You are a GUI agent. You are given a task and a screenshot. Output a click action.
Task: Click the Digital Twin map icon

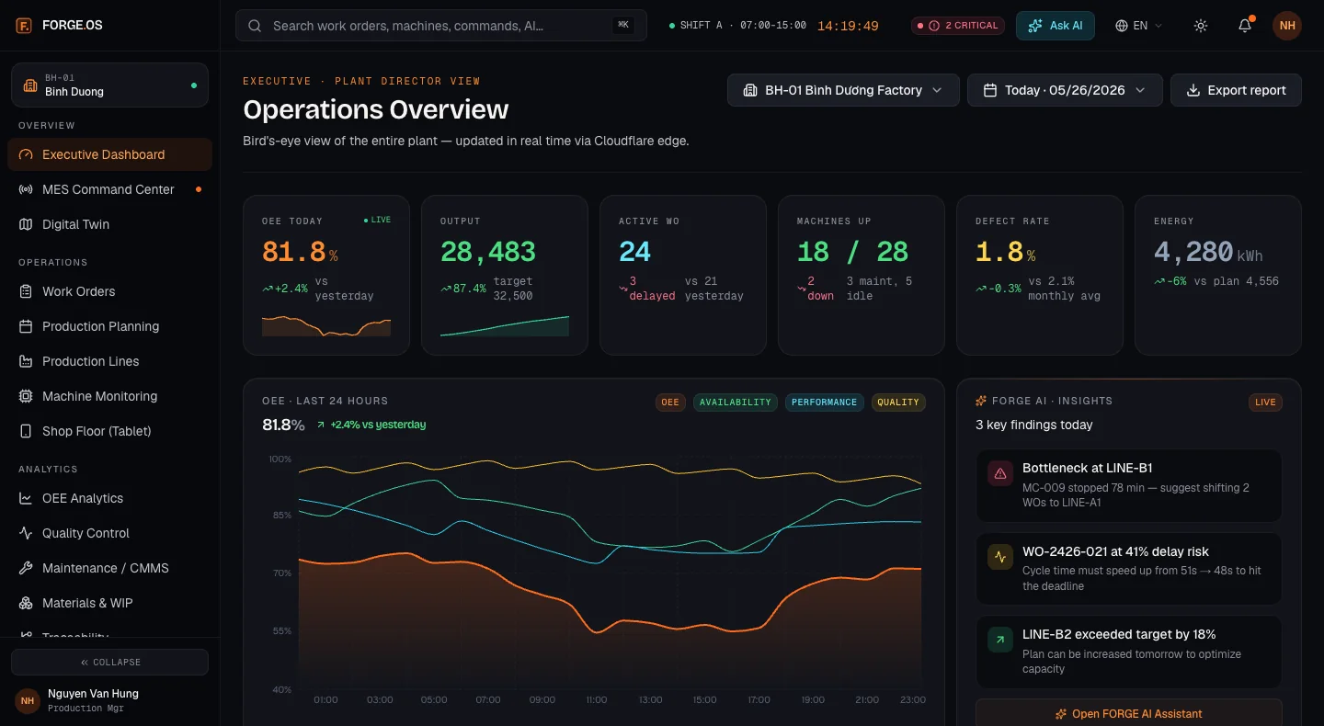click(x=26, y=224)
